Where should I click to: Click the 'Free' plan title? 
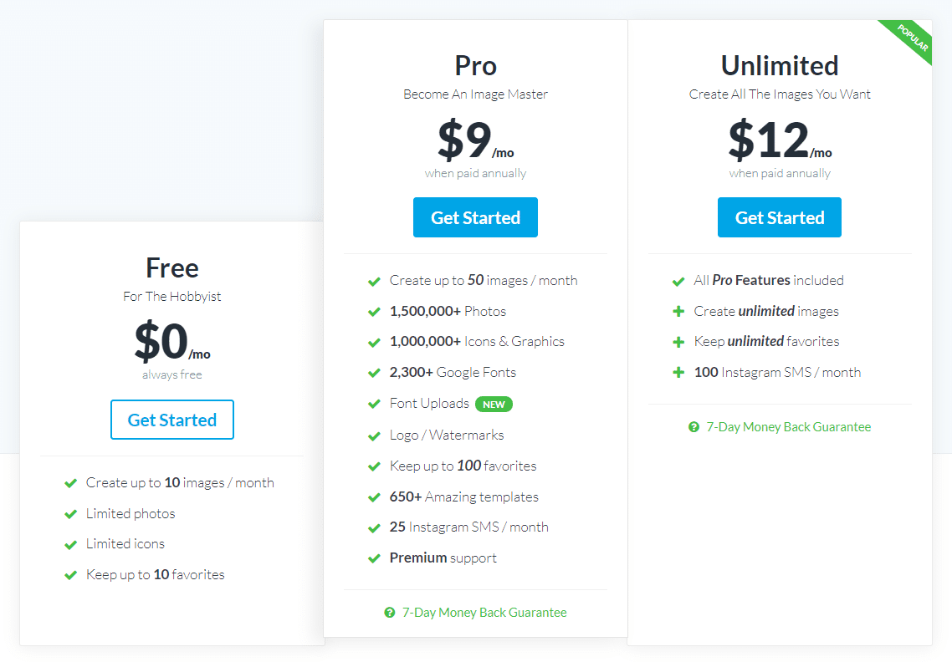click(x=171, y=267)
